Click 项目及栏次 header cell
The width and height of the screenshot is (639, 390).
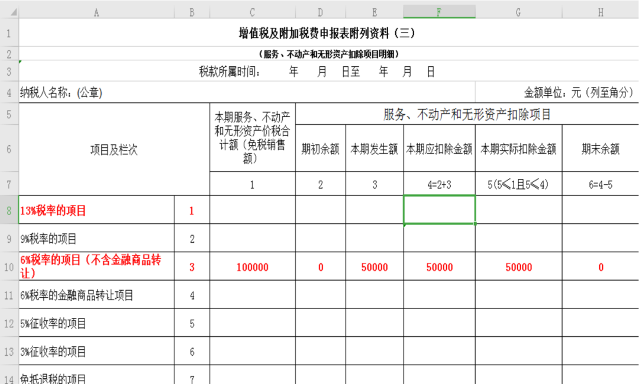click(x=114, y=149)
